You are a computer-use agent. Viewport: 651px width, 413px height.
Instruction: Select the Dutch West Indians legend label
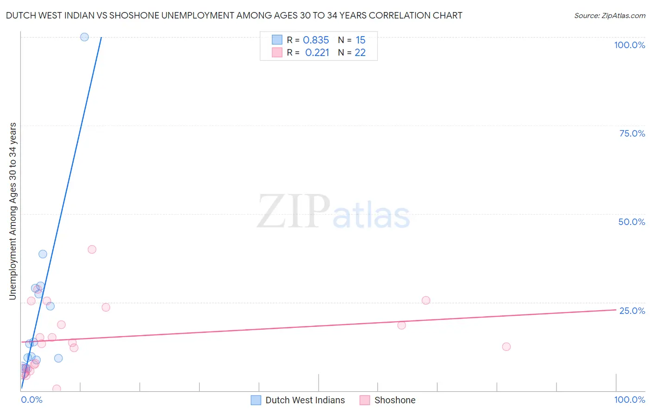305,400
